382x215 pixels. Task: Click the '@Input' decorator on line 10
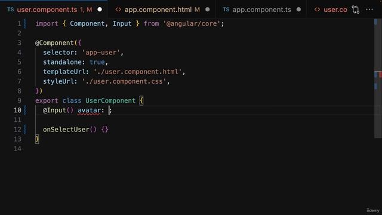click(x=54, y=110)
